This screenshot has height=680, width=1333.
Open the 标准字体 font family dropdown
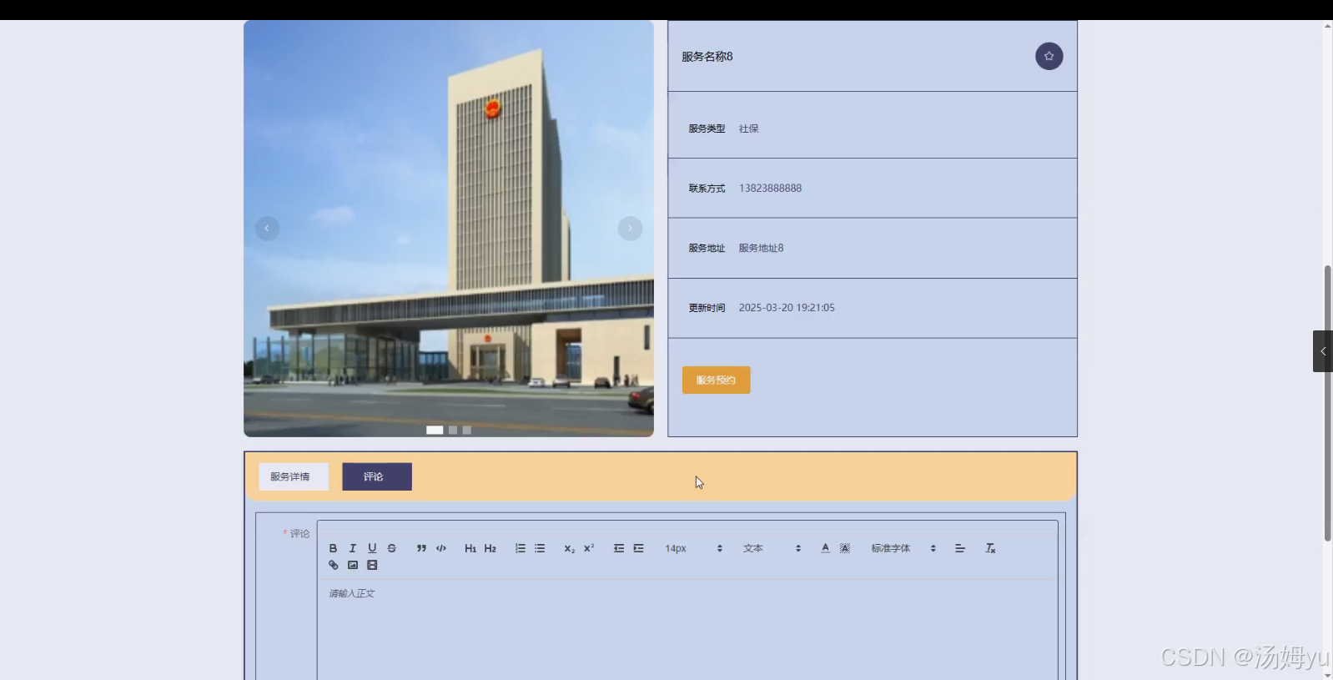[x=903, y=548]
